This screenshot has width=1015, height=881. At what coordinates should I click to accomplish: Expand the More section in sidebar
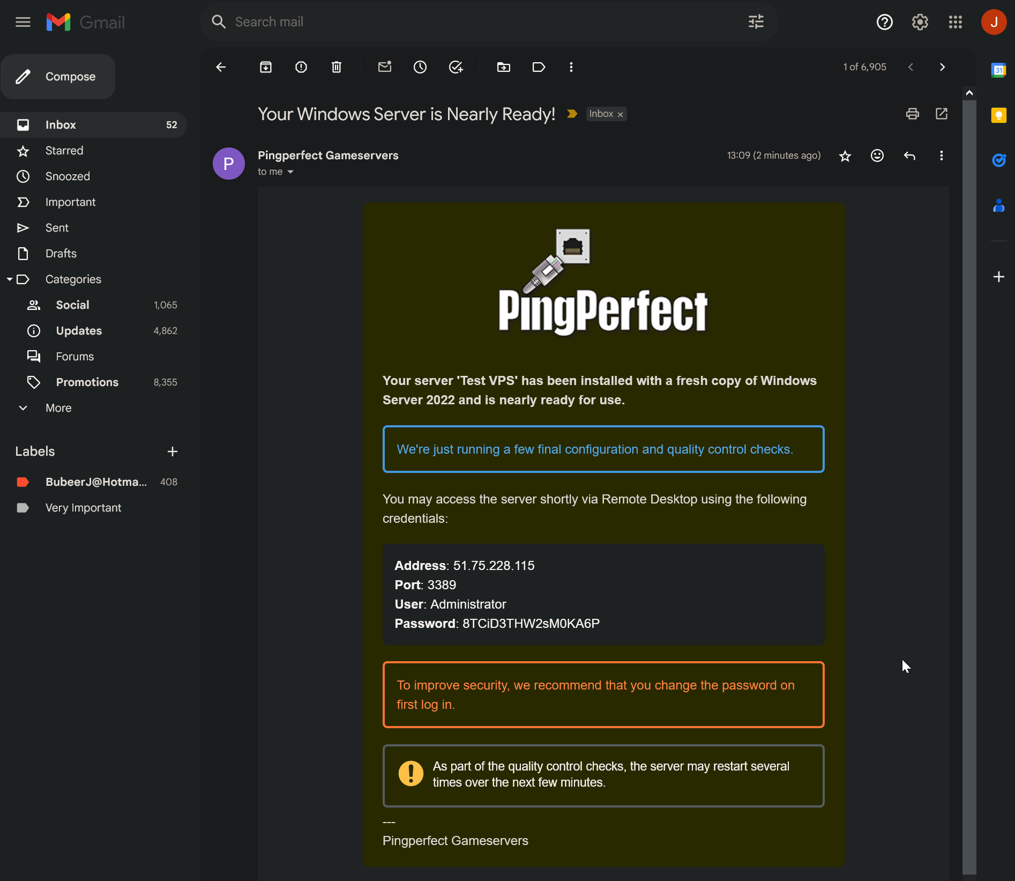coord(58,408)
